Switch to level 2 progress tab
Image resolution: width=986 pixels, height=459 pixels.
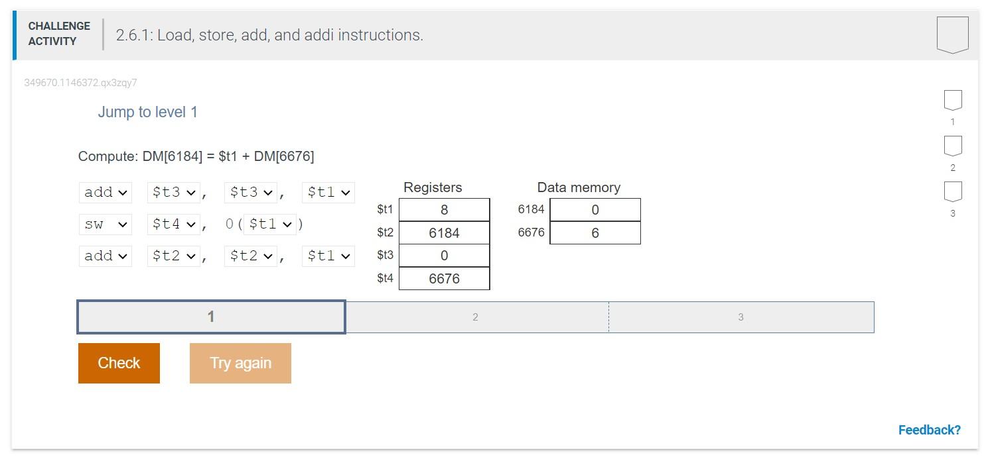tap(476, 317)
